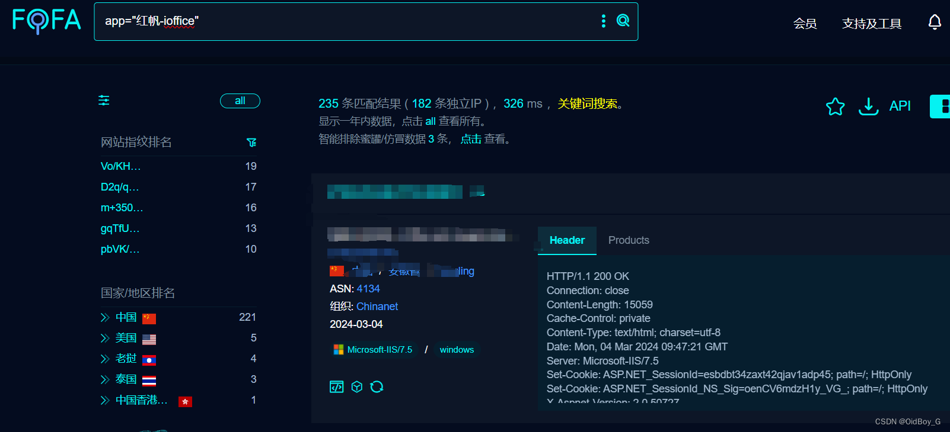Click the 国家/地区排名 heading
The height and width of the screenshot is (432, 950).
138,293
